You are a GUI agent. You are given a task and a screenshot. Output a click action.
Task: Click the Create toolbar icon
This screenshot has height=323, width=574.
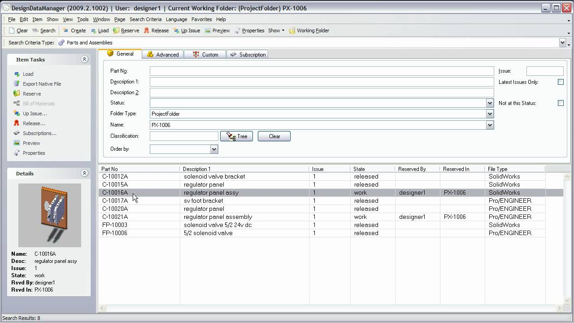65,31
